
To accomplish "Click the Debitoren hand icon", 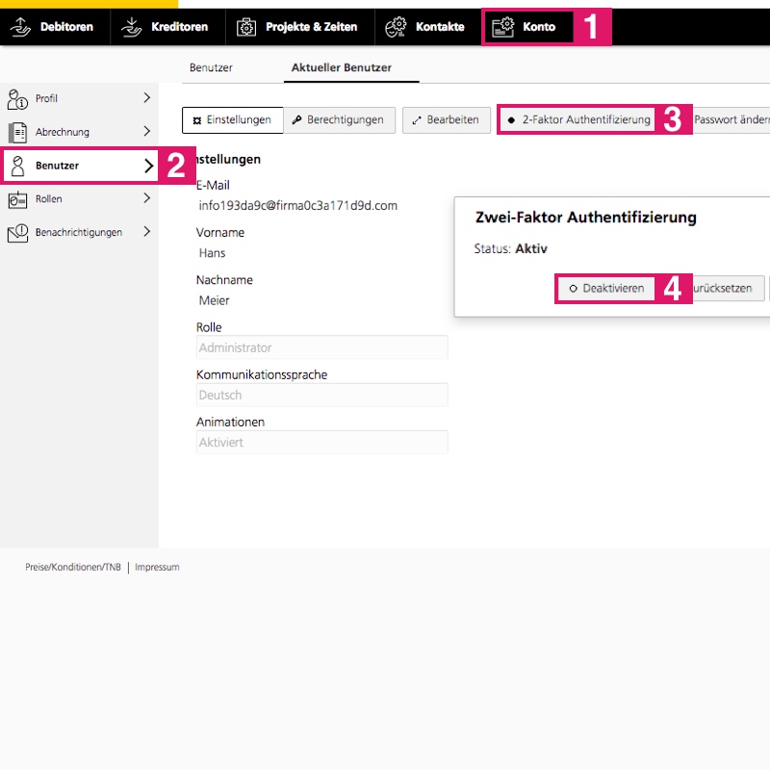I will [x=20, y=27].
